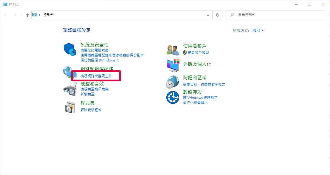This screenshot has height=175, width=330.
Task: Click the UAC shield next to 變更帳戶類型
Action: tap(185, 52)
